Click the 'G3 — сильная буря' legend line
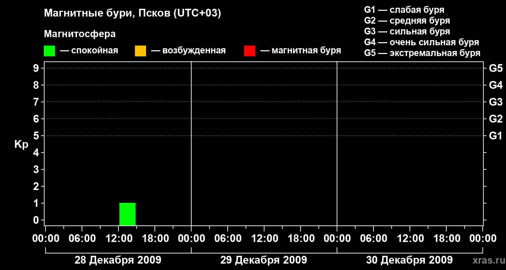506x270 pixels. click(407, 31)
